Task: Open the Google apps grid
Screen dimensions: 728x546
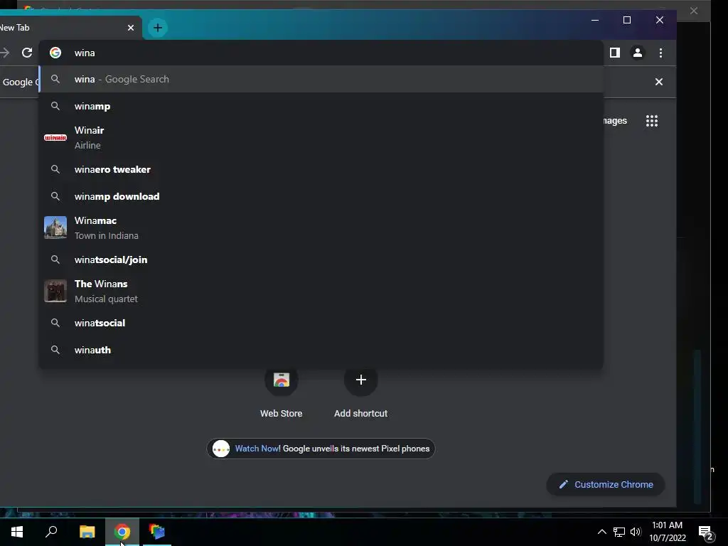Action: click(x=652, y=121)
